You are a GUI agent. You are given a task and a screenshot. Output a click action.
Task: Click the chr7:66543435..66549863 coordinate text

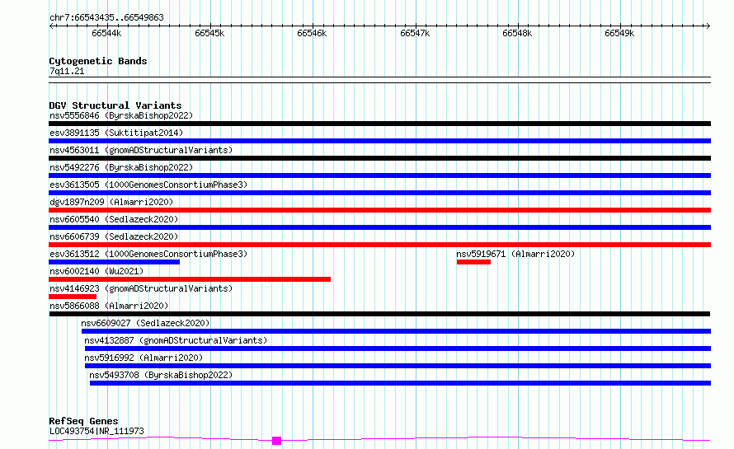(106, 18)
